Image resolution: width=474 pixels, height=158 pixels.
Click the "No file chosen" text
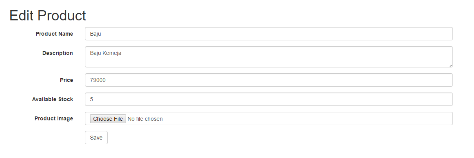145,119
